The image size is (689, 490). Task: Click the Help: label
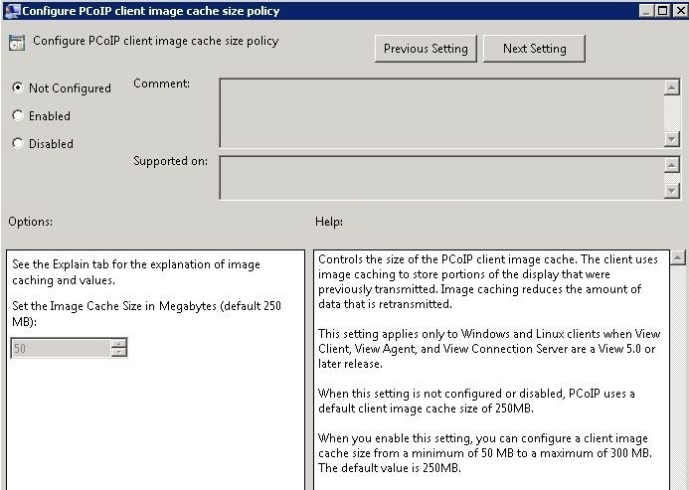pos(329,222)
